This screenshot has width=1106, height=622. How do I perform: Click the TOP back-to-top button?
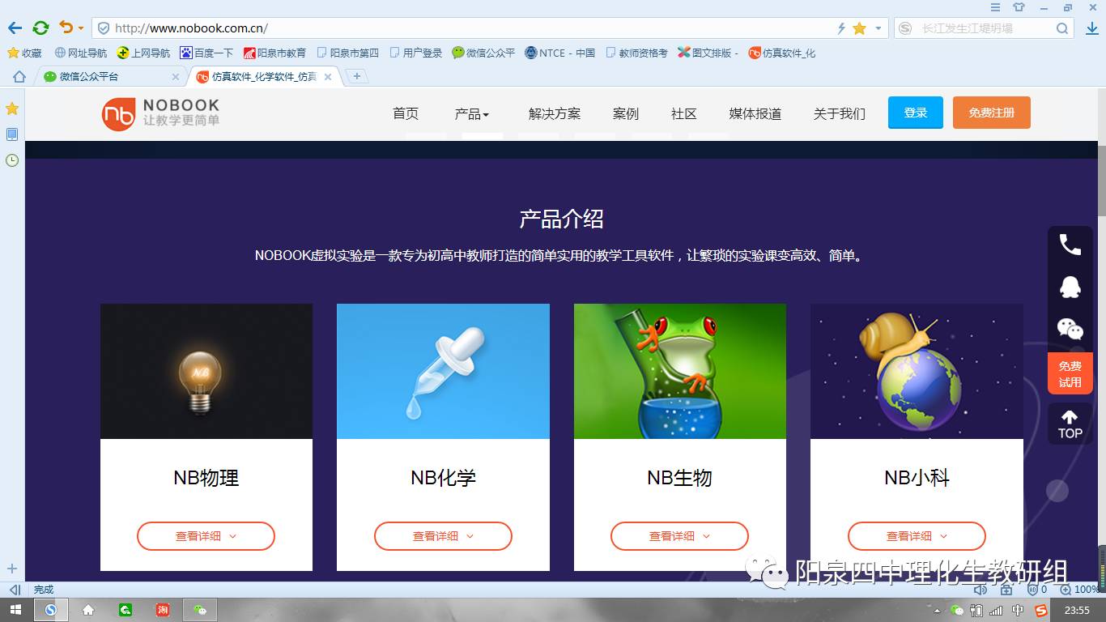point(1070,424)
